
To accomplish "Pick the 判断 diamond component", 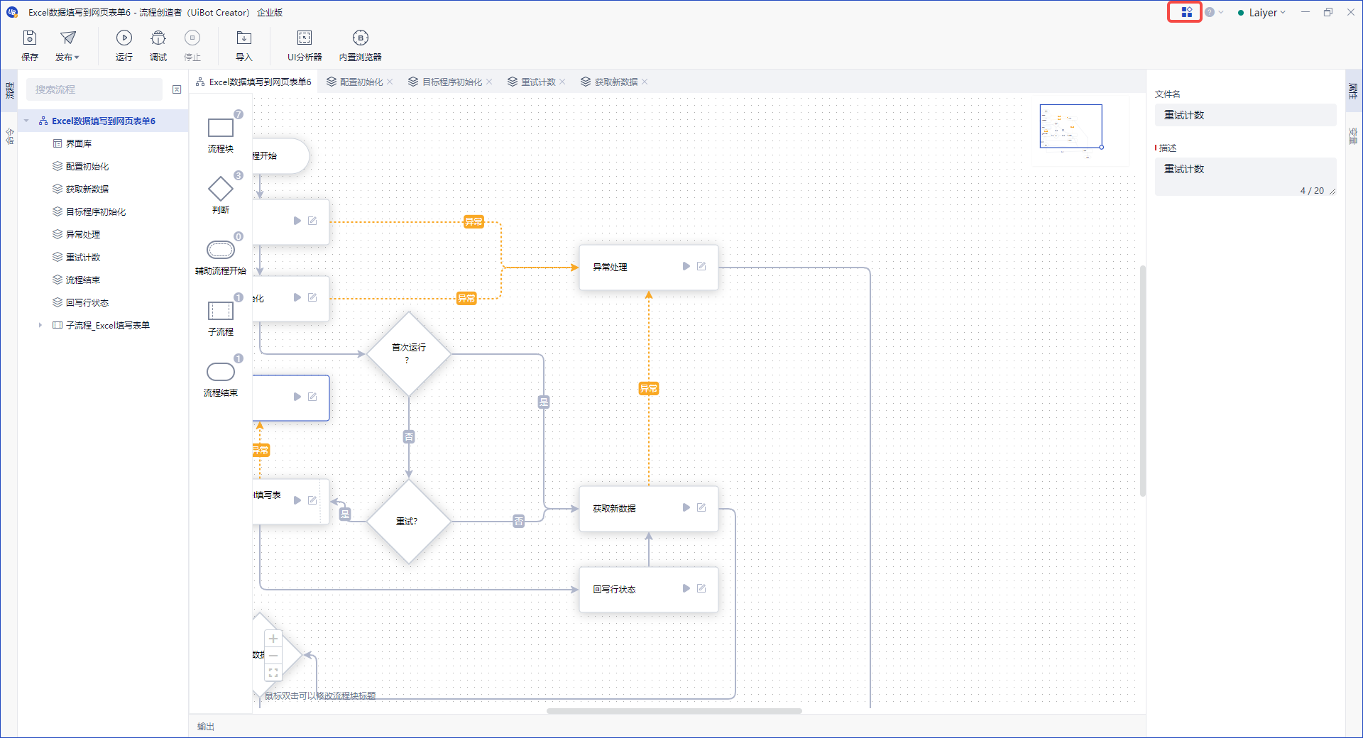I will (x=221, y=194).
